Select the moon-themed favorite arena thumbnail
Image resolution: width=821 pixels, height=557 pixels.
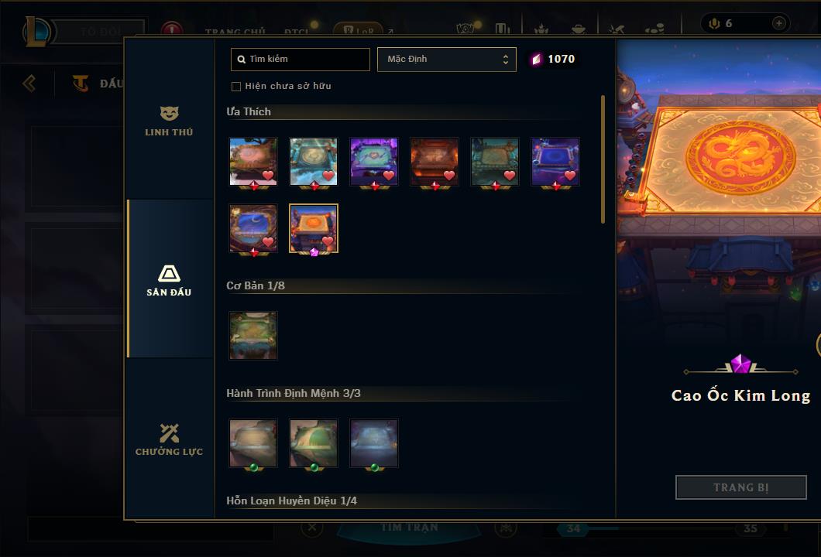253,228
